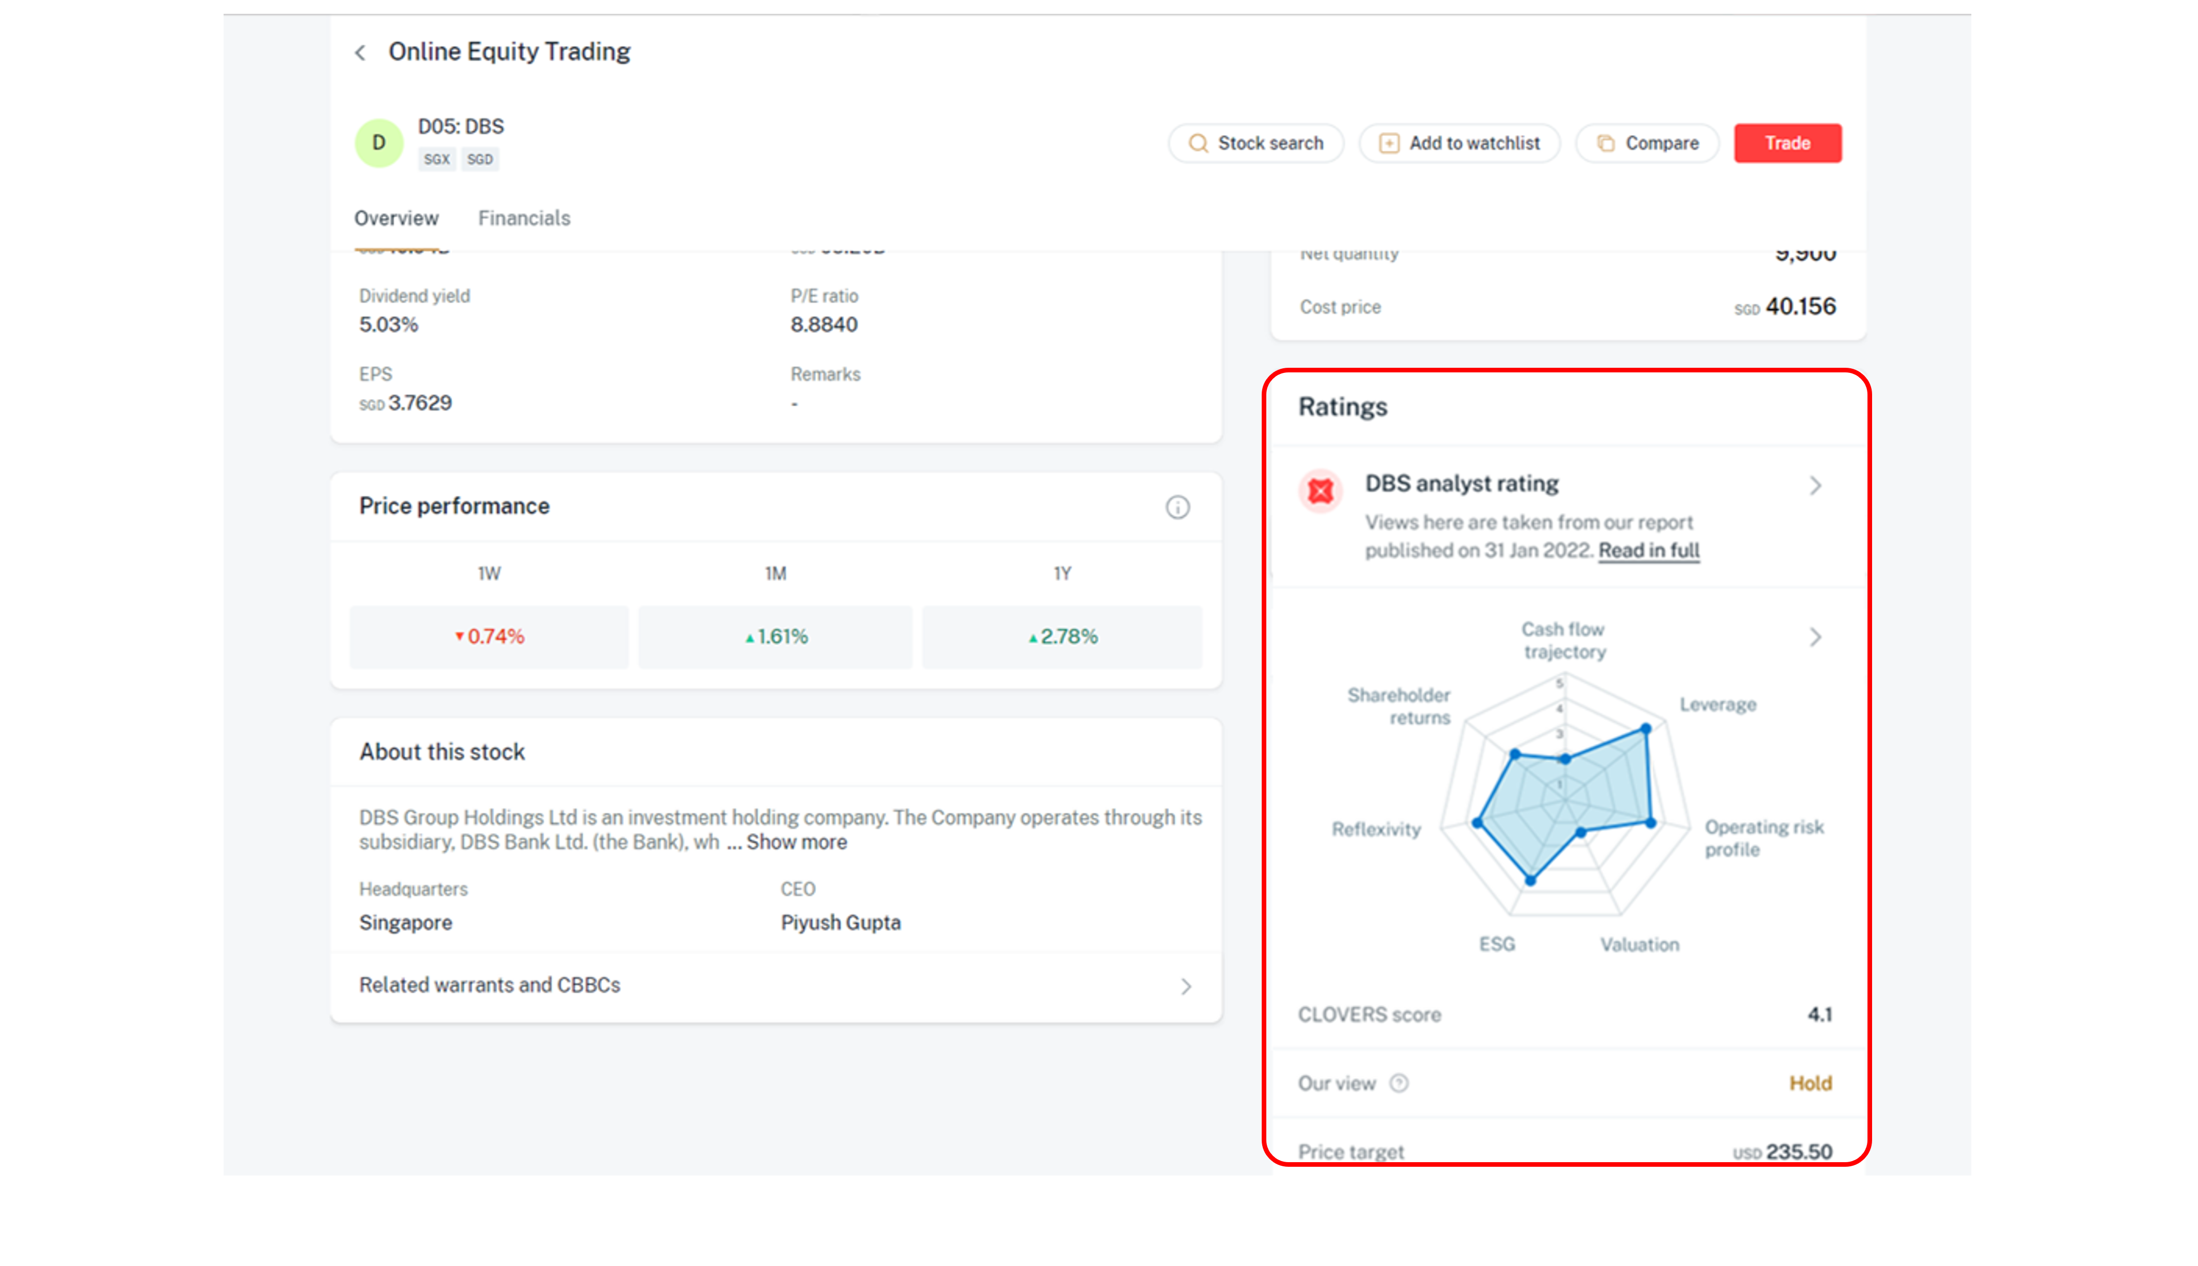Open the Price performance info icon
The height and width of the screenshot is (1266, 2198).
[1177, 507]
